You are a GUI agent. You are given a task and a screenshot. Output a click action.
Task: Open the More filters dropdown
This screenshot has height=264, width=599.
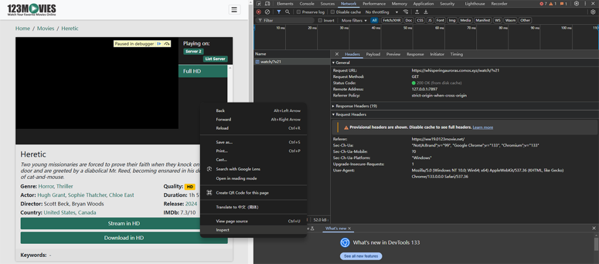[x=354, y=20]
